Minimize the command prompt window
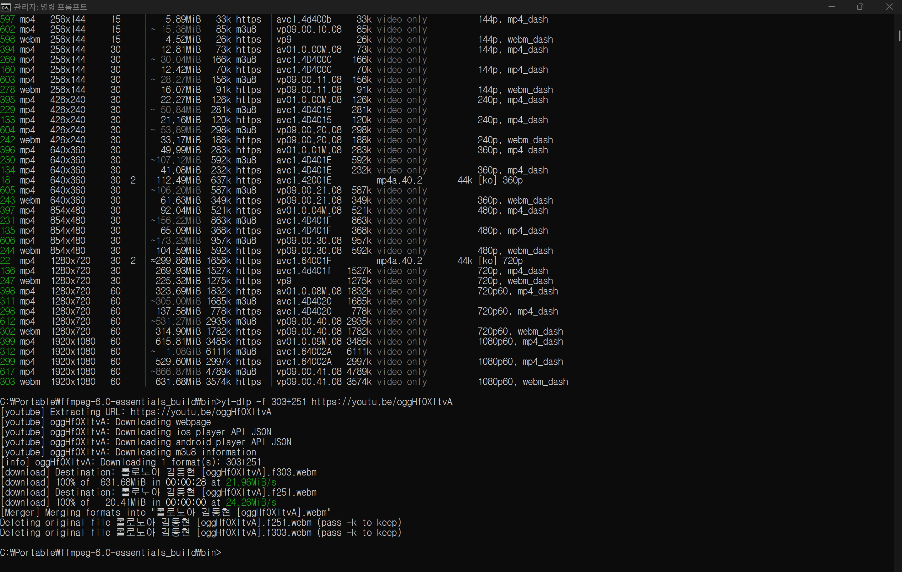 (831, 7)
